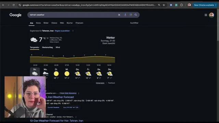Screen dimensions: 219x123
Task: Switch to the News tab
Action: click(x=38, y=23)
